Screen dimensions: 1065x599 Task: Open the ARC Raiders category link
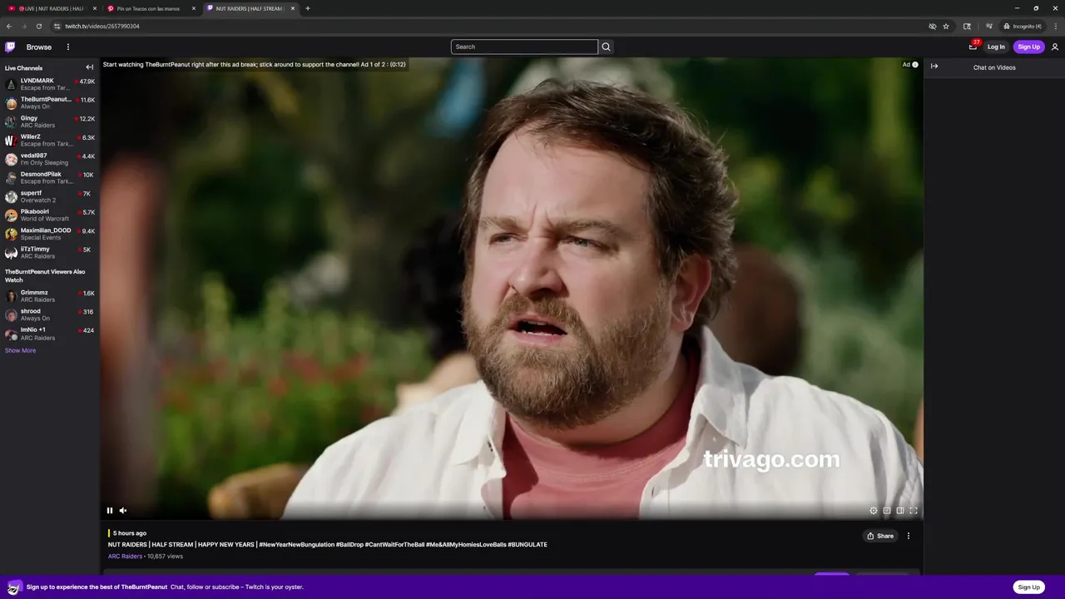point(125,556)
